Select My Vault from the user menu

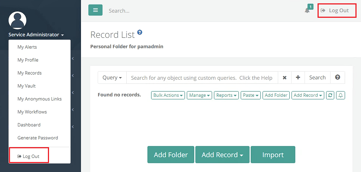26,86
